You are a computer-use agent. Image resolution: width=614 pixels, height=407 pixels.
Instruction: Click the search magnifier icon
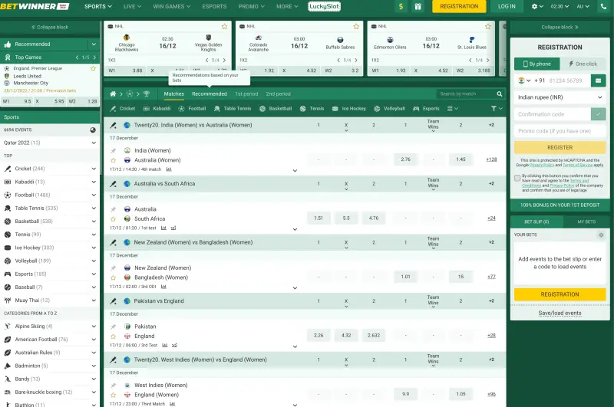pos(500,94)
